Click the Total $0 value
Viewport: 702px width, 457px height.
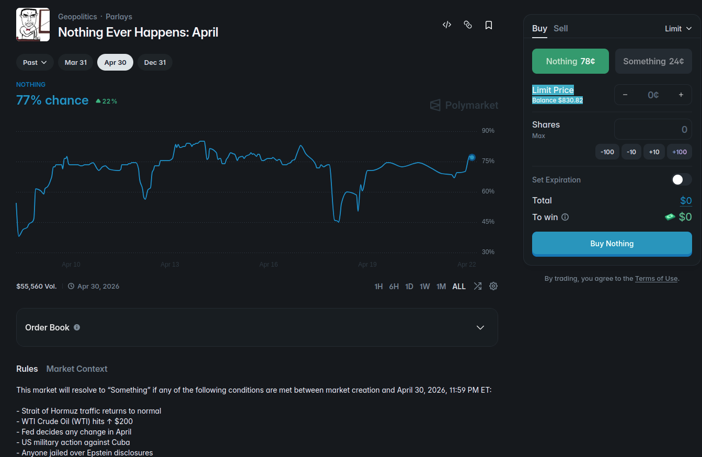[x=686, y=201]
